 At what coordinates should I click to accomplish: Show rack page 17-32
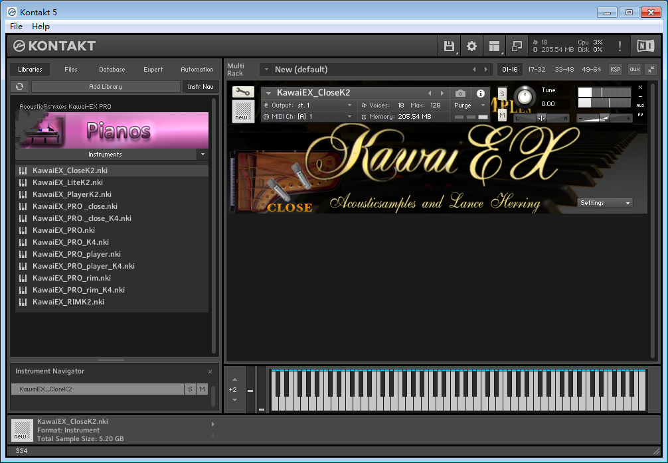click(x=537, y=70)
